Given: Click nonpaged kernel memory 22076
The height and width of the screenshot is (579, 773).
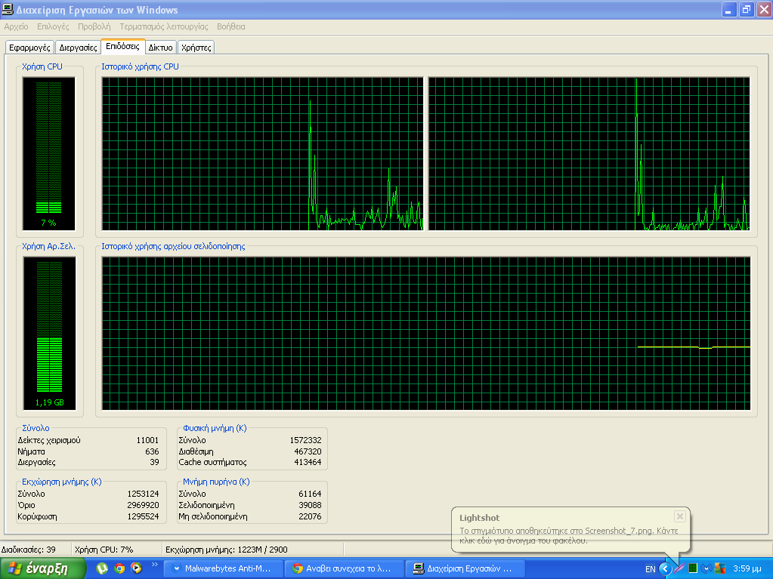Looking at the screenshot, I should [x=310, y=516].
